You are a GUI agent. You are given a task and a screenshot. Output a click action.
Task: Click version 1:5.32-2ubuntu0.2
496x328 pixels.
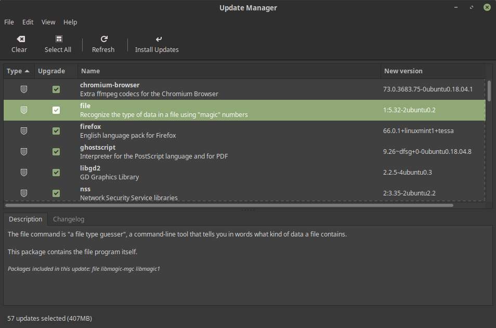[409, 110]
